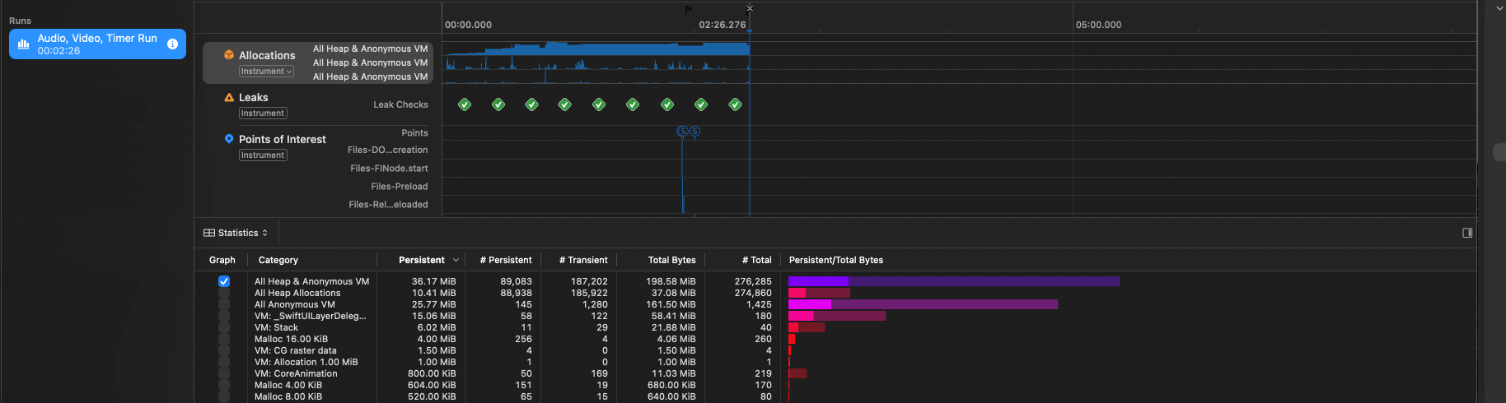1506x403 pixels.
Task: Click the Points of Interest Instrument button
Action: [x=263, y=155]
